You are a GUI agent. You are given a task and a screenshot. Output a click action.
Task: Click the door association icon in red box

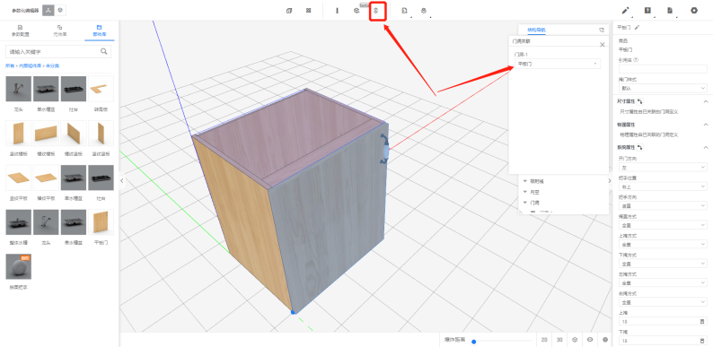[x=376, y=11]
